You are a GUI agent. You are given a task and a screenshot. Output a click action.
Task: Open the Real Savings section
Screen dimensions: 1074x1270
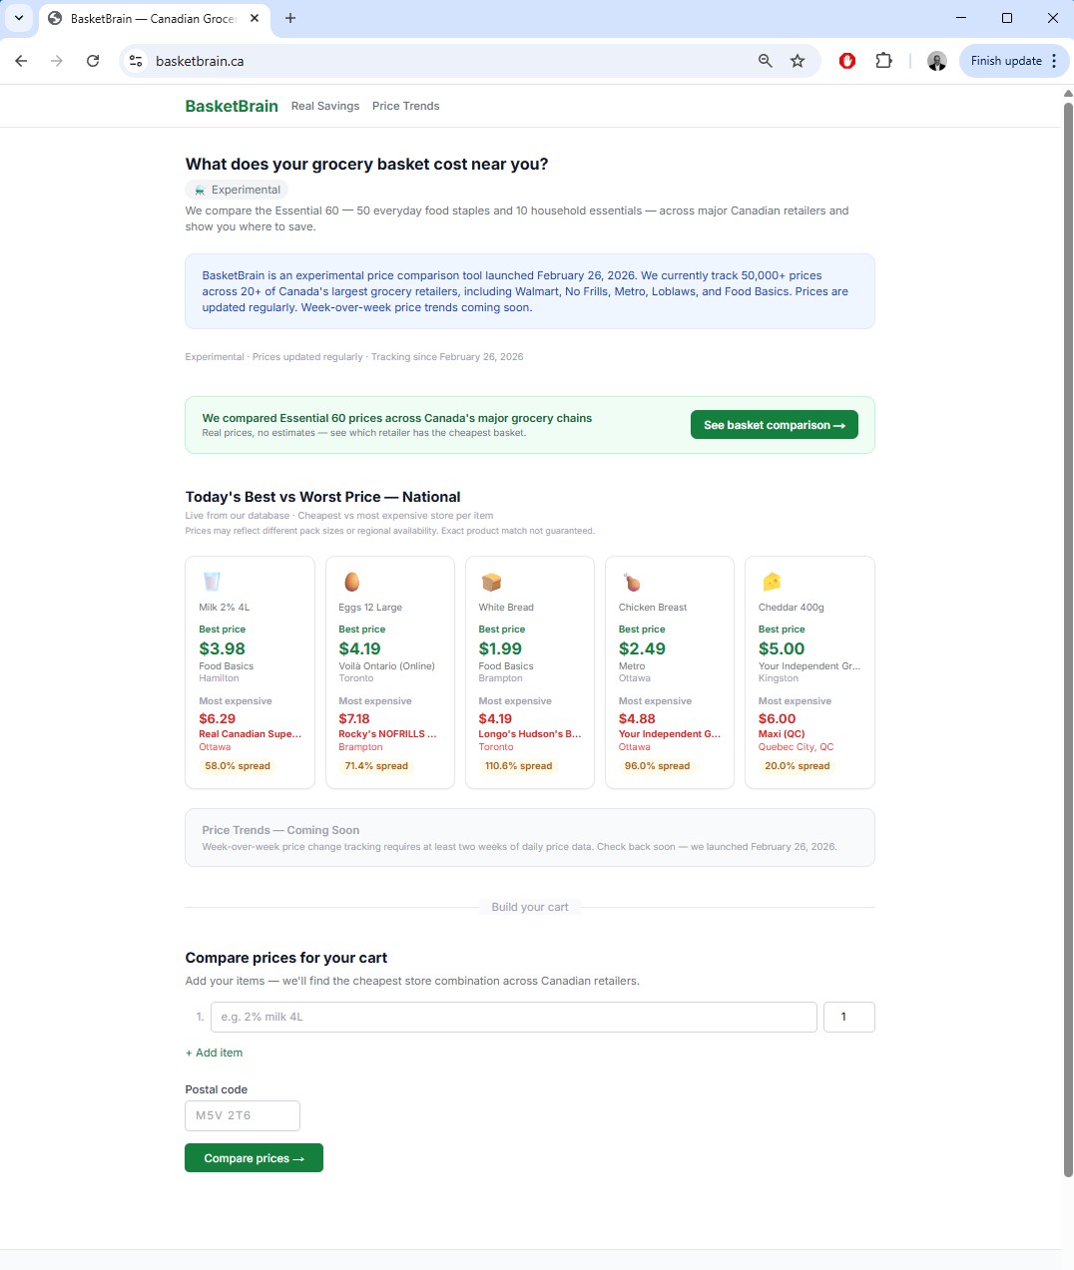click(x=325, y=106)
